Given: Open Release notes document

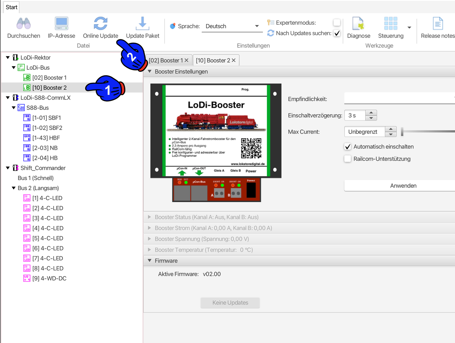Looking at the screenshot, I should click(x=438, y=28).
